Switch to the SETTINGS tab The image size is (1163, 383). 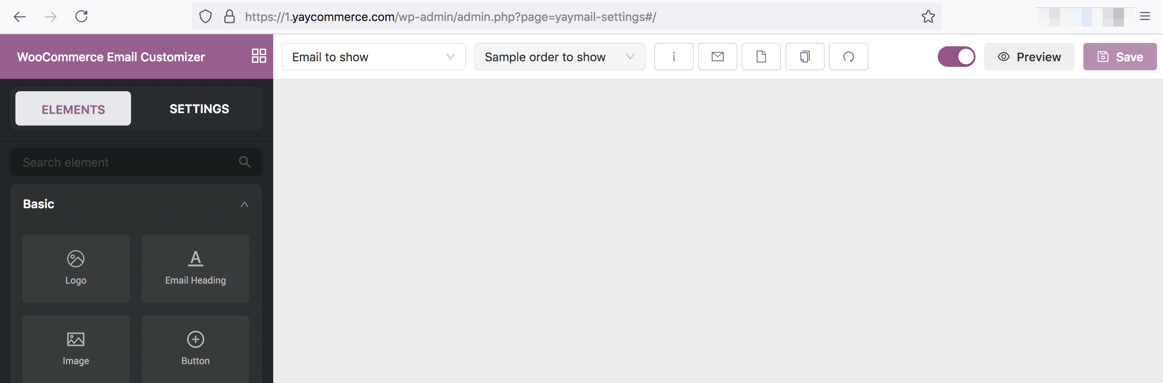pos(199,108)
